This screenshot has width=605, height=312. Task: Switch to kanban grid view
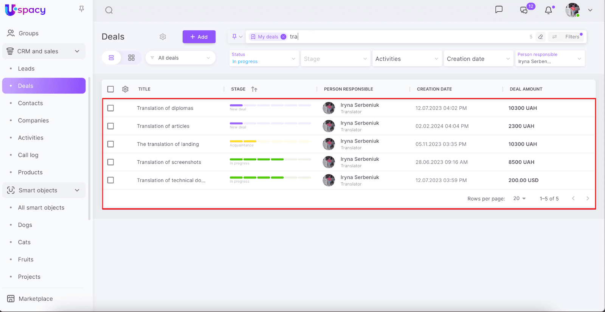(131, 58)
